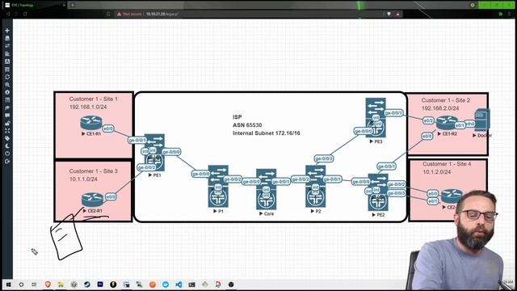Screen dimensions: 517x291
Task: Click the Brave shields icon in address bar
Action: click(389, 15)
